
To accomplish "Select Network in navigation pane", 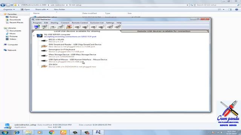I will pos(12,50).
